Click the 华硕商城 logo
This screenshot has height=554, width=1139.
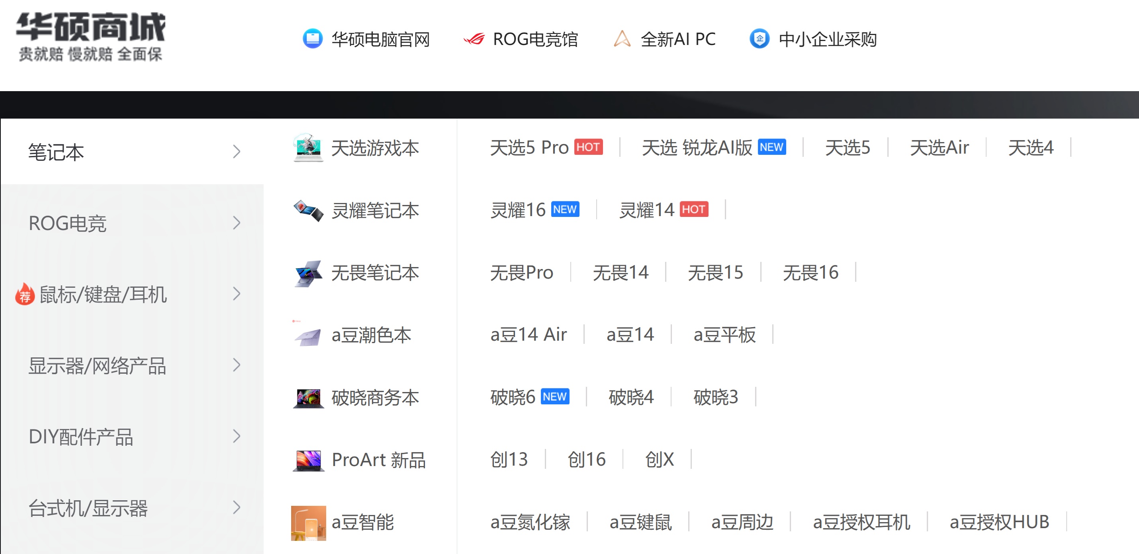click(x=91, y=37)
